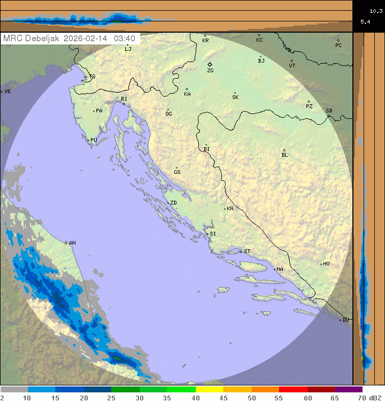Click the purple 65-70 dBZ legend swatch
385x402 pixels.
[349, 390]
